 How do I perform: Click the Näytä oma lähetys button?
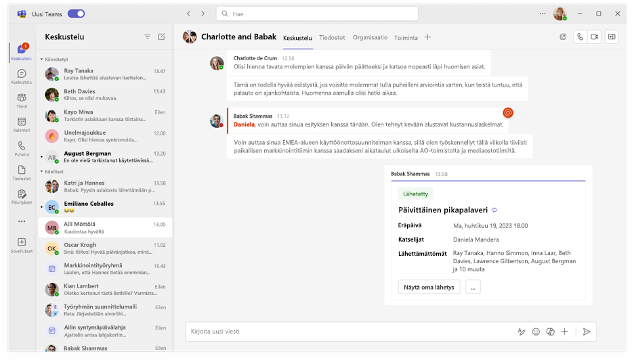coord(429,288)
